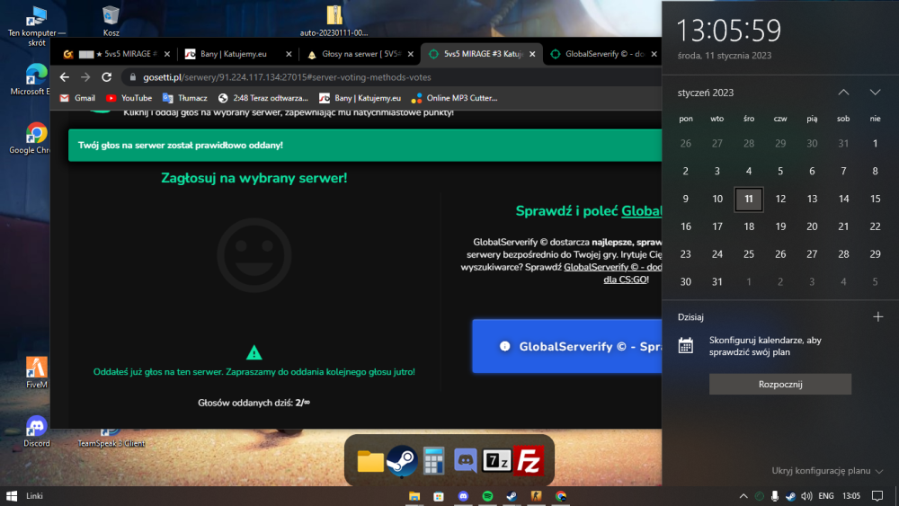
Task: Switch ENG input language in tray
Action: tap(826, 496)
